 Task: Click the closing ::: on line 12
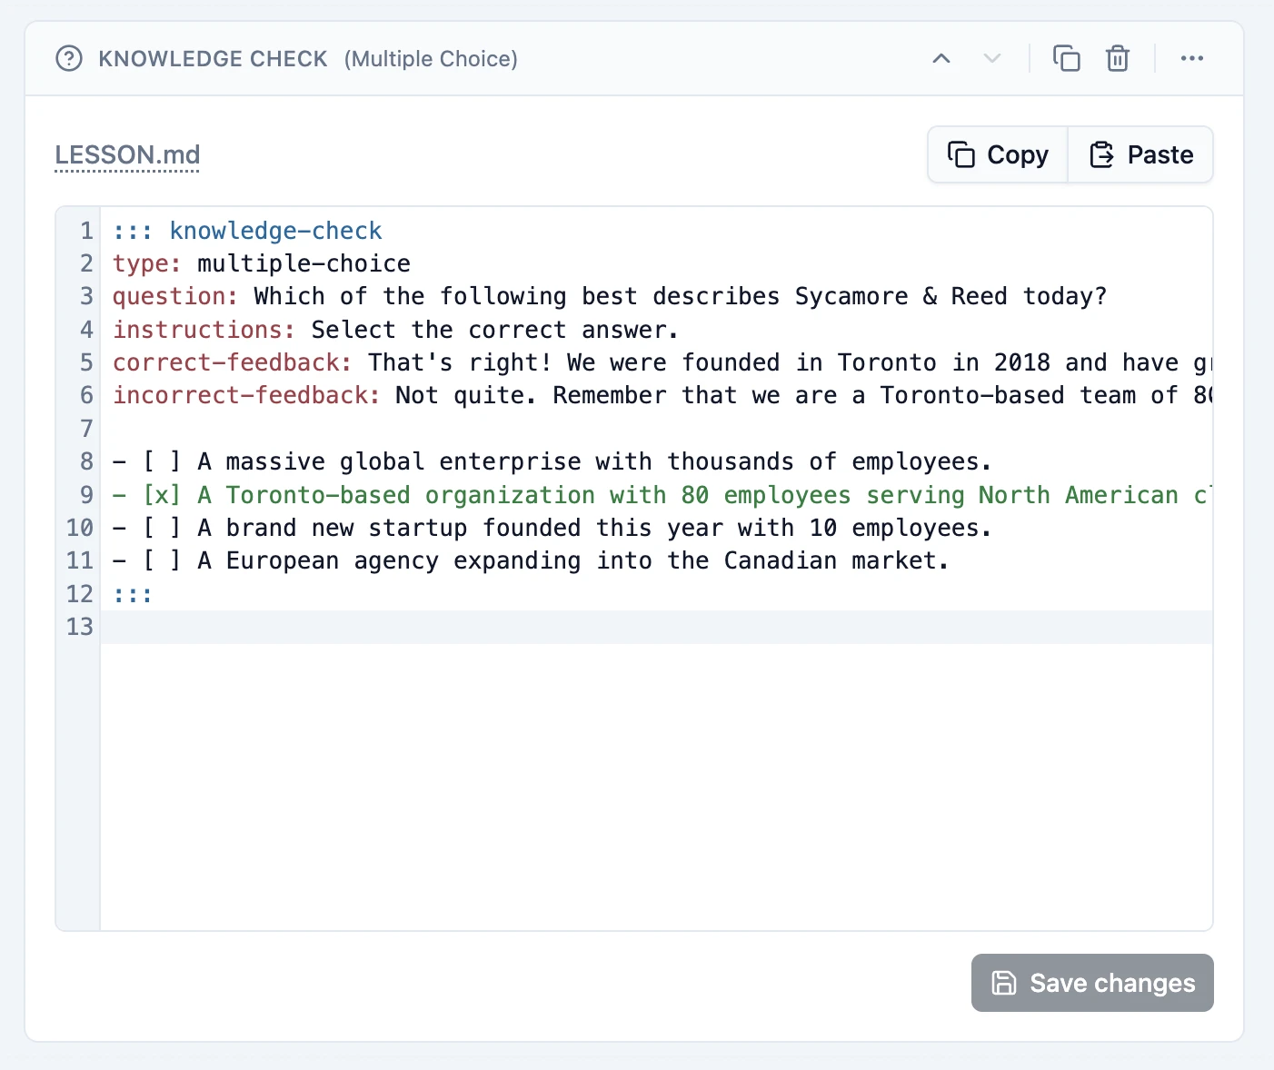tap(133, 594)
